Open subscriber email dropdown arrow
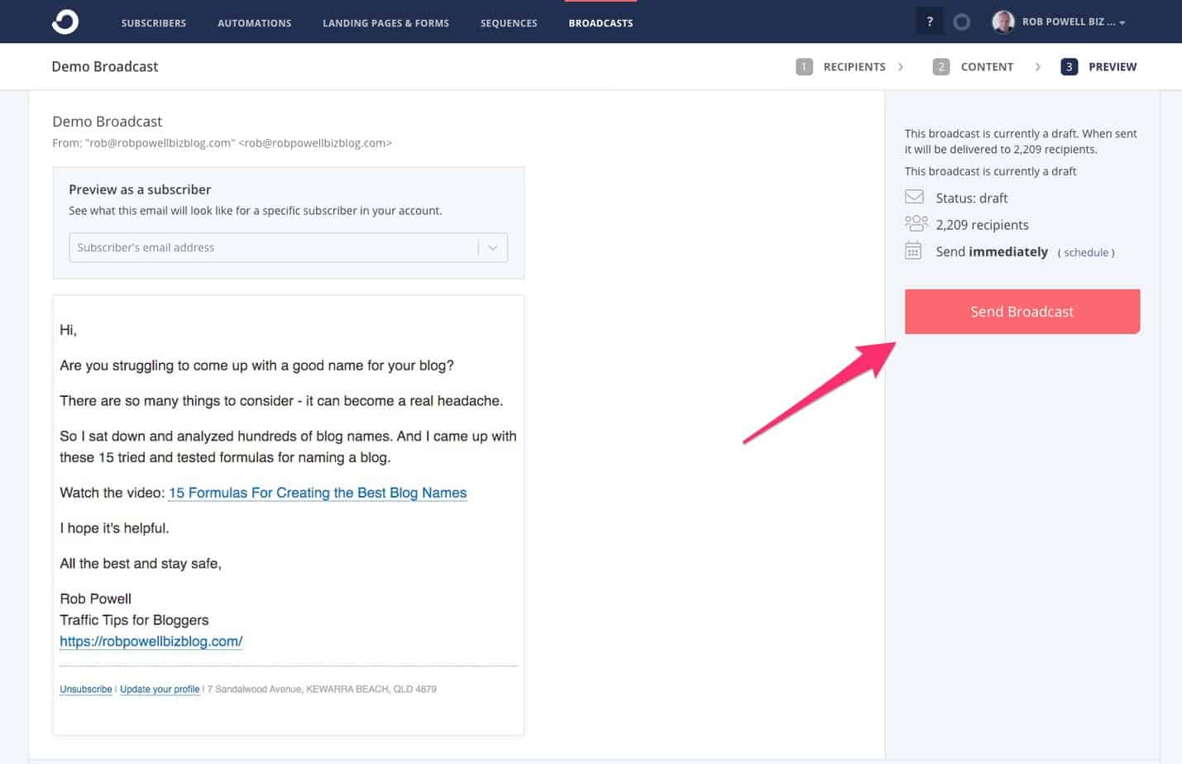Viewport: 1182px width, 764px height. [493, 247]
